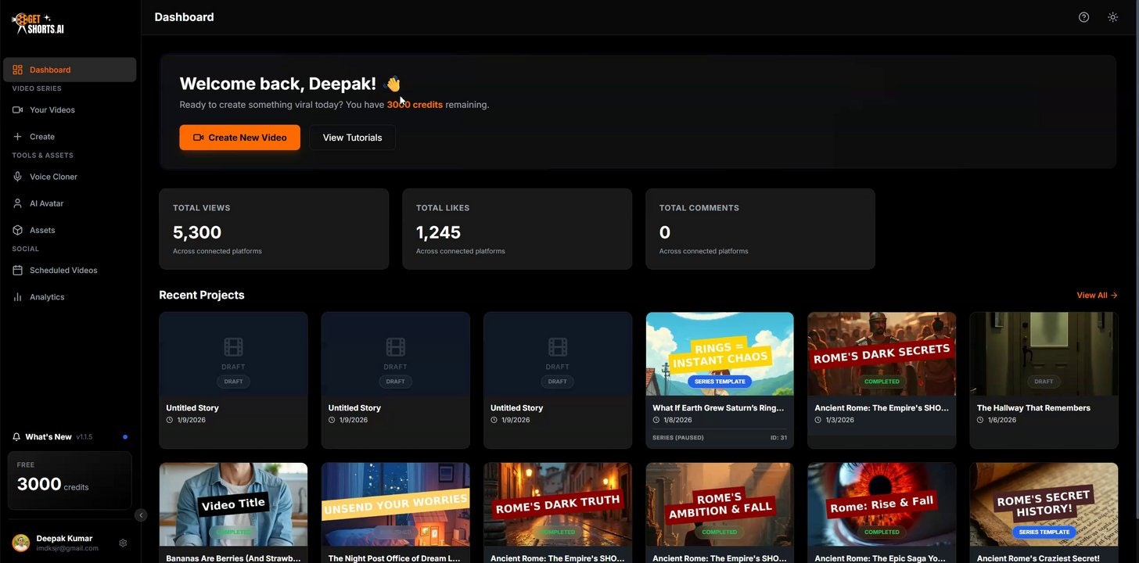Click Create New Video button
The image size is (1139, 563).
(239, 138)
